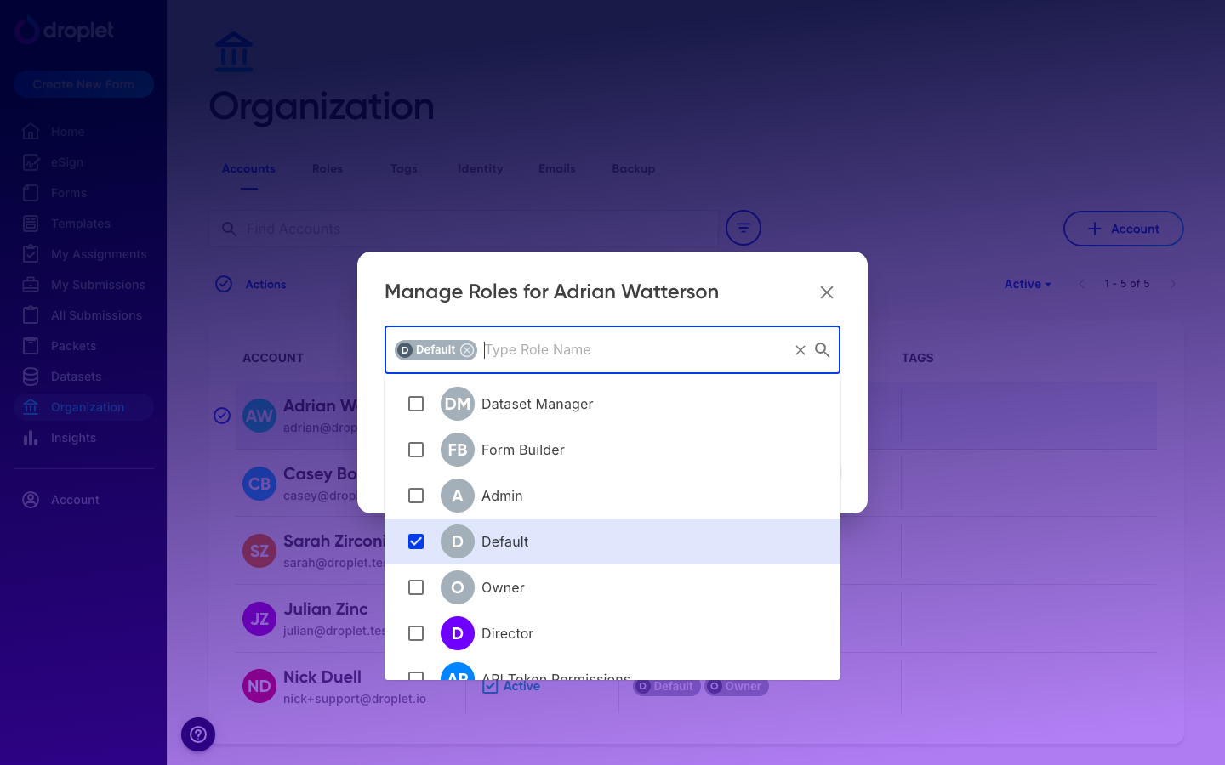This screenshot has width=1225, height=765.
Task: Click the Nick Duell ND avatar
Action: [x=259, y=686]
